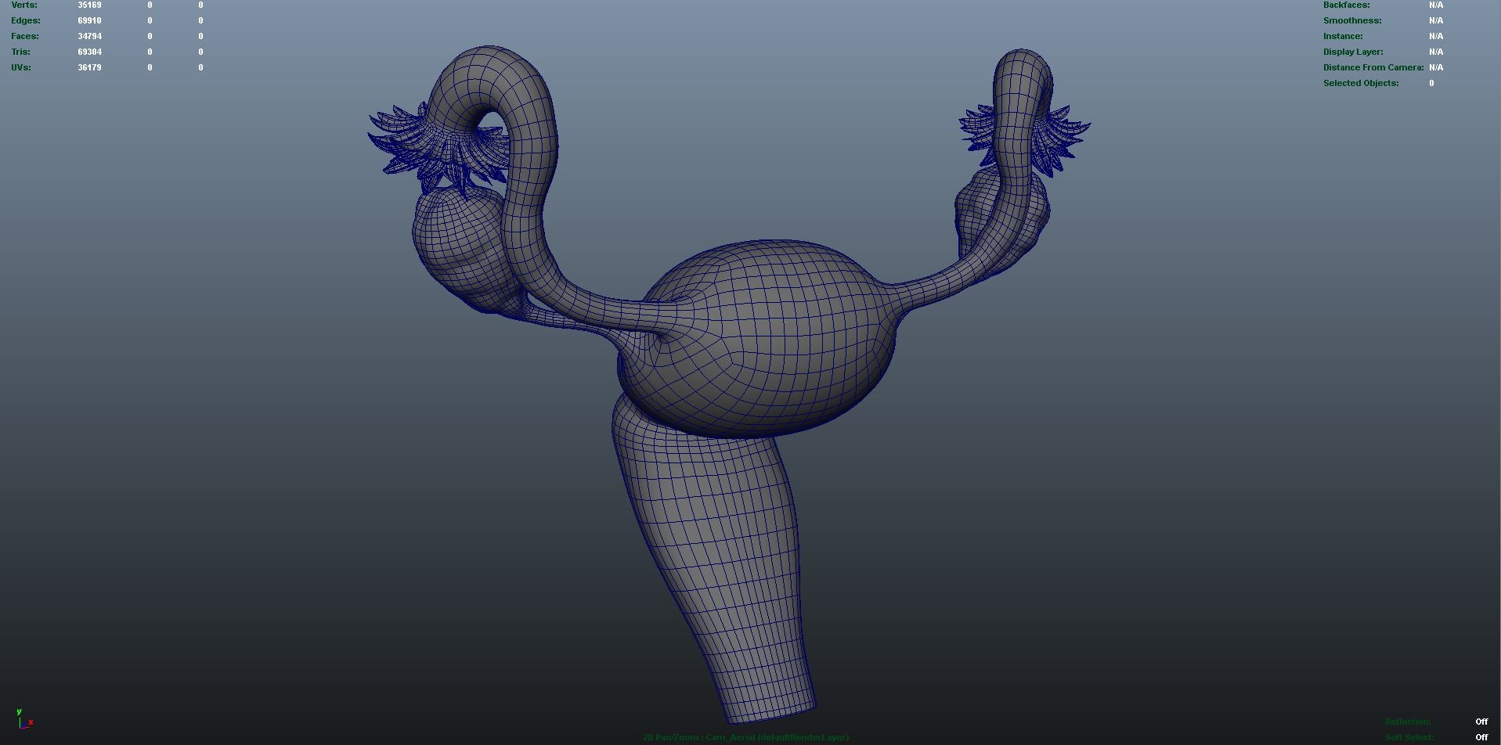Click the Instance N/A readout
The width and height of the screenshot is (1501, 745).
pos(1436,36)
